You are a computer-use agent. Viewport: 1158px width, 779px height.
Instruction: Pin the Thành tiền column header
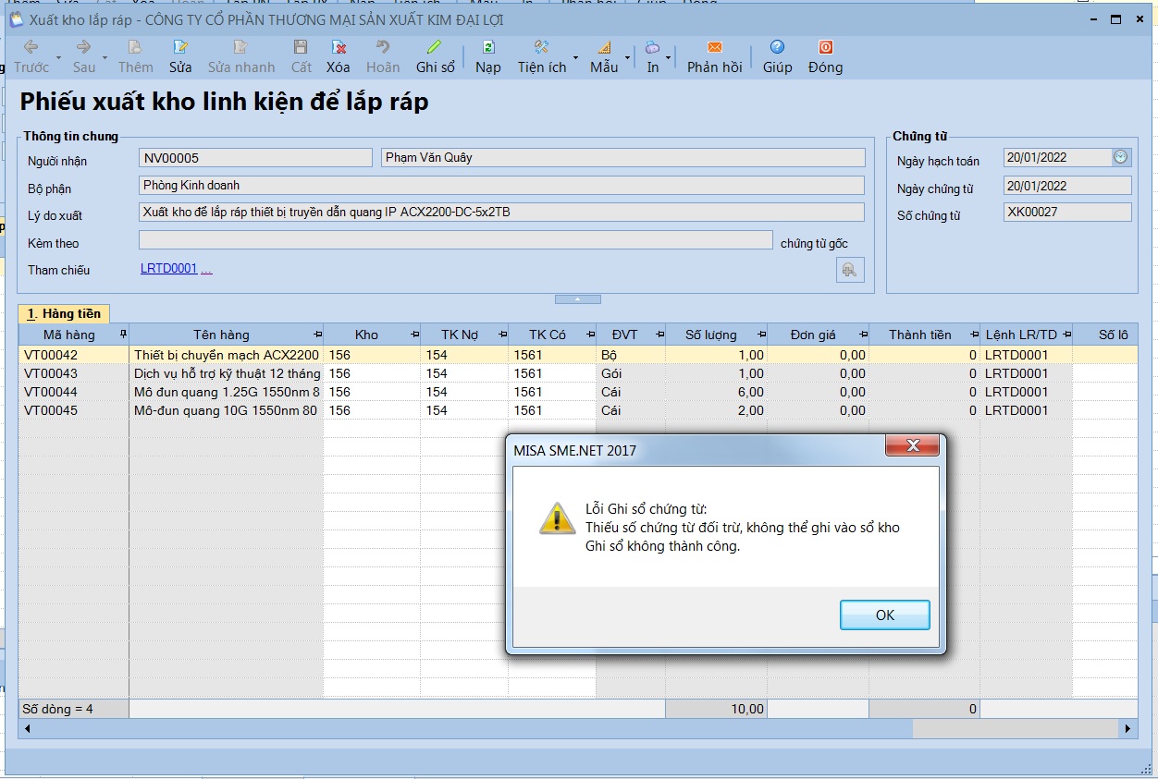tap(973, 334)
